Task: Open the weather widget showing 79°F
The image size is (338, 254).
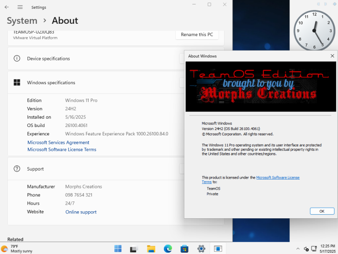Action: (x=17, y=249)
